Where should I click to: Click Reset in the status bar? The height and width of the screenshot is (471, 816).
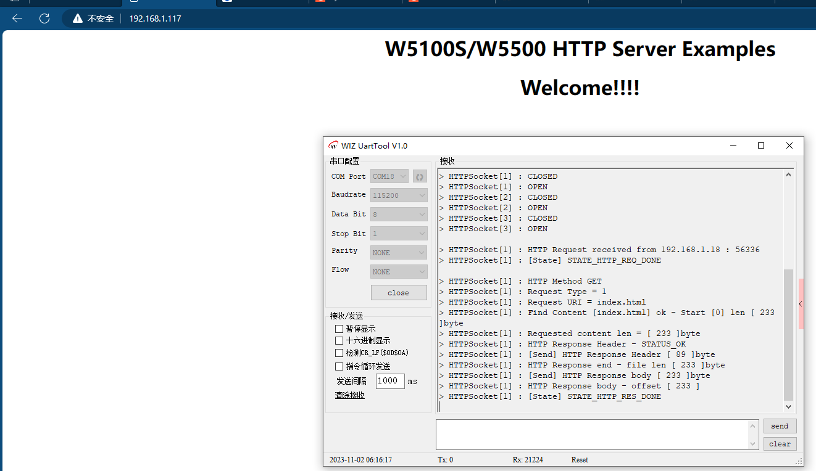(x=580, y=460)
